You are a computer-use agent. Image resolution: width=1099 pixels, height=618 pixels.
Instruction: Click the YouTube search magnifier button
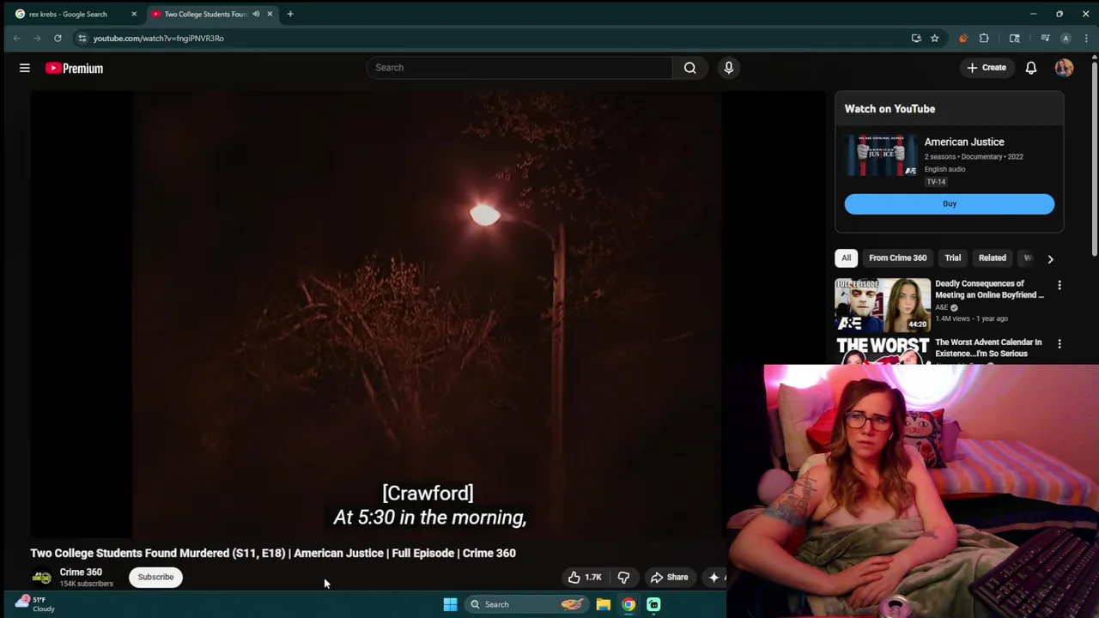(x=689, y=68)
